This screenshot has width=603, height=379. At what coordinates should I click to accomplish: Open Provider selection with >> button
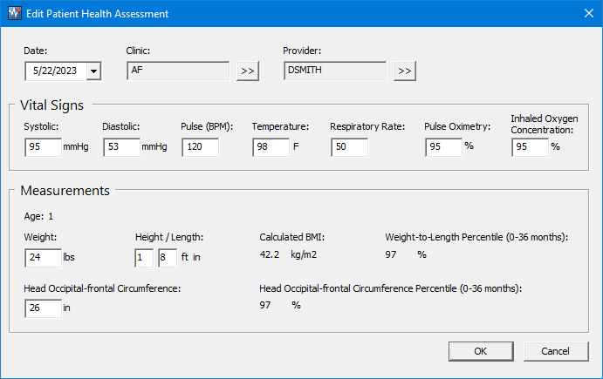tap(405, 71)
